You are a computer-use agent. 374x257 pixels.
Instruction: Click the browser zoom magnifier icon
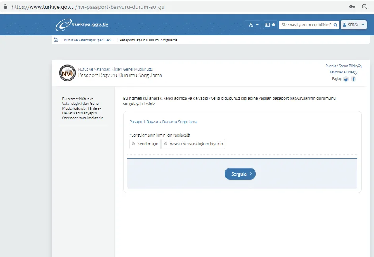[365, 7]
